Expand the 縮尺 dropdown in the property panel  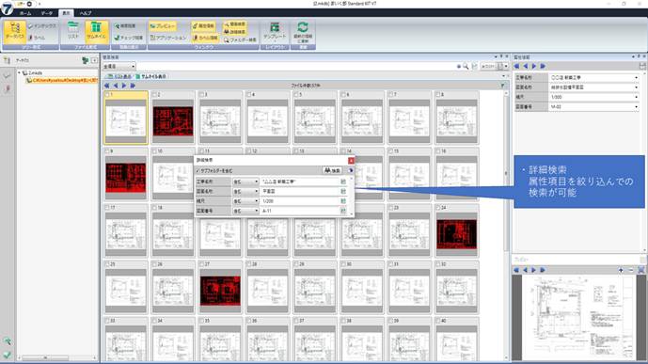tap(636, 97)
